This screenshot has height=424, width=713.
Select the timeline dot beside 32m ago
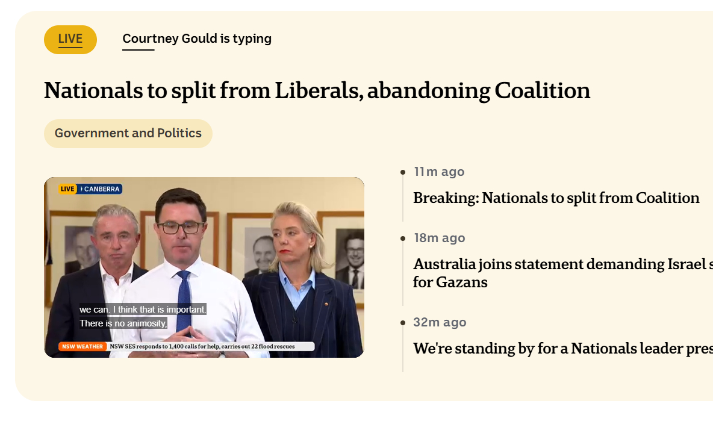pos(403,323)
